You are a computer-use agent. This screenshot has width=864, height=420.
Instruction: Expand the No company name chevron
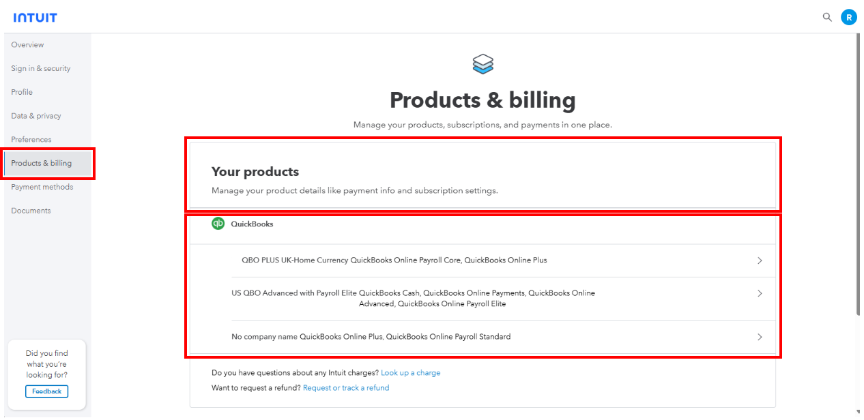pos(760,337)
